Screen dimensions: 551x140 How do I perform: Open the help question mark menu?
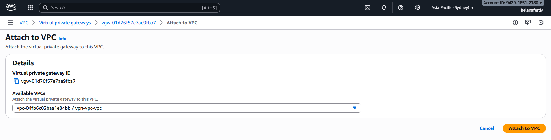click(401, 8)
